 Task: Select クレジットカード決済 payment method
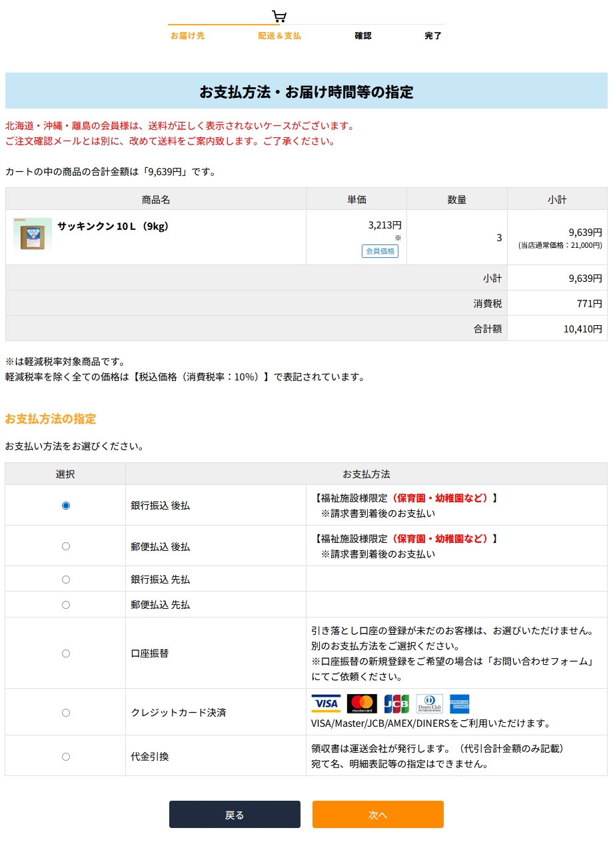click(x=65, y=712)
